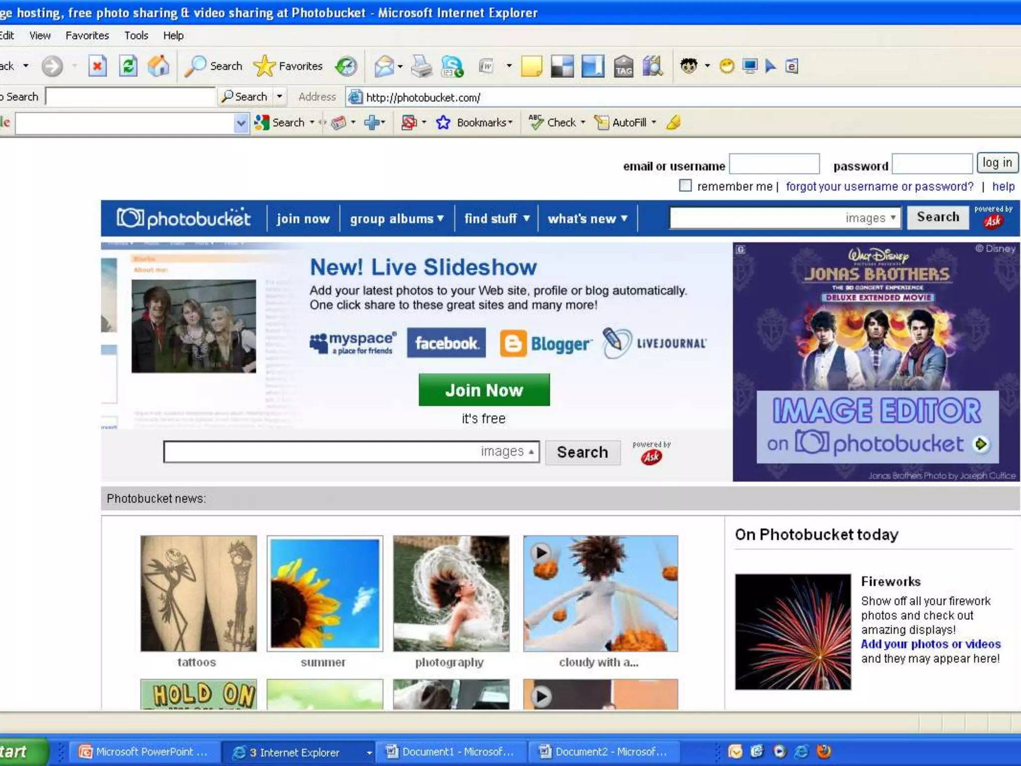Open the photography thumbnail
Viewport: 1021px width, 766px height.
click(x=451, y=593)
